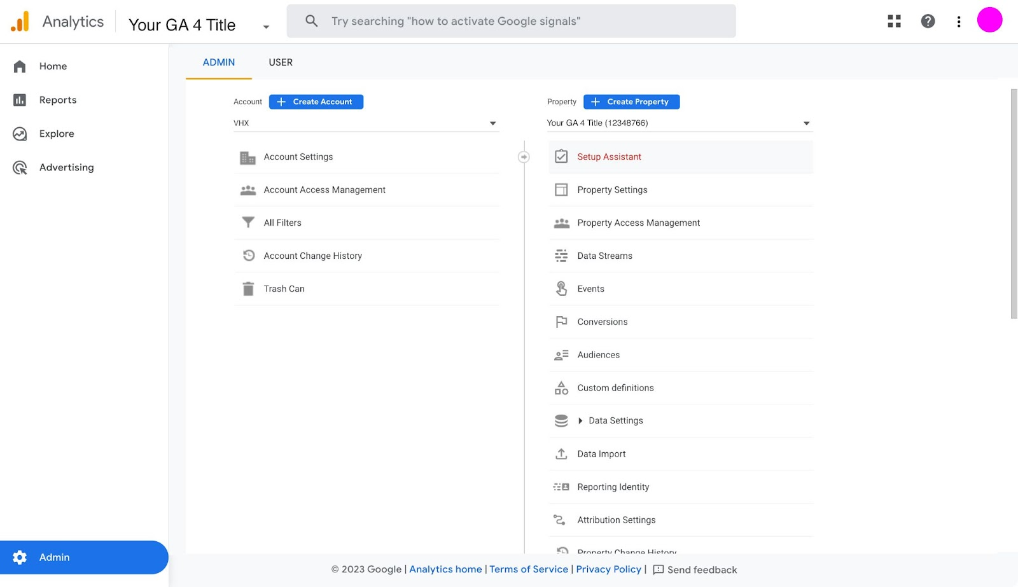
Task: Open the Privacy Policy link
Action: pyautogui.click(x=609, y=569)
